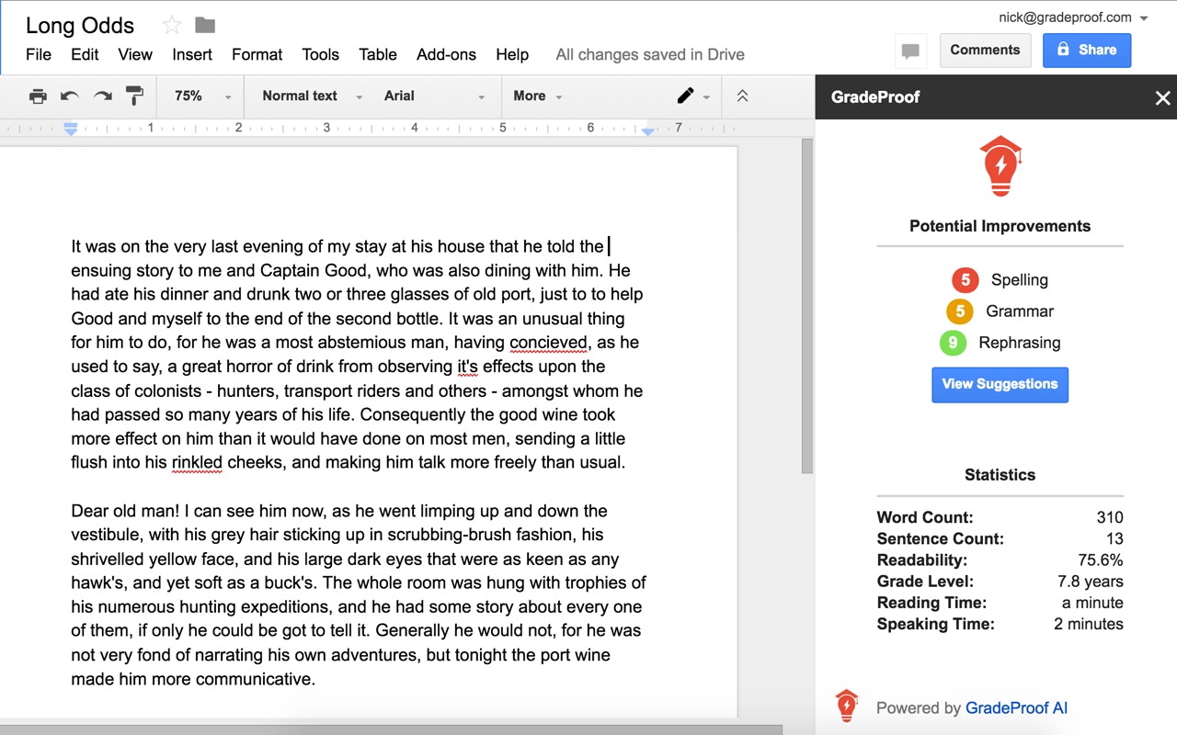Image resolution: width=1177 pixels, height=735 pixels.
Task: Open the GradeProof AI link
Action: [1016, 707]
